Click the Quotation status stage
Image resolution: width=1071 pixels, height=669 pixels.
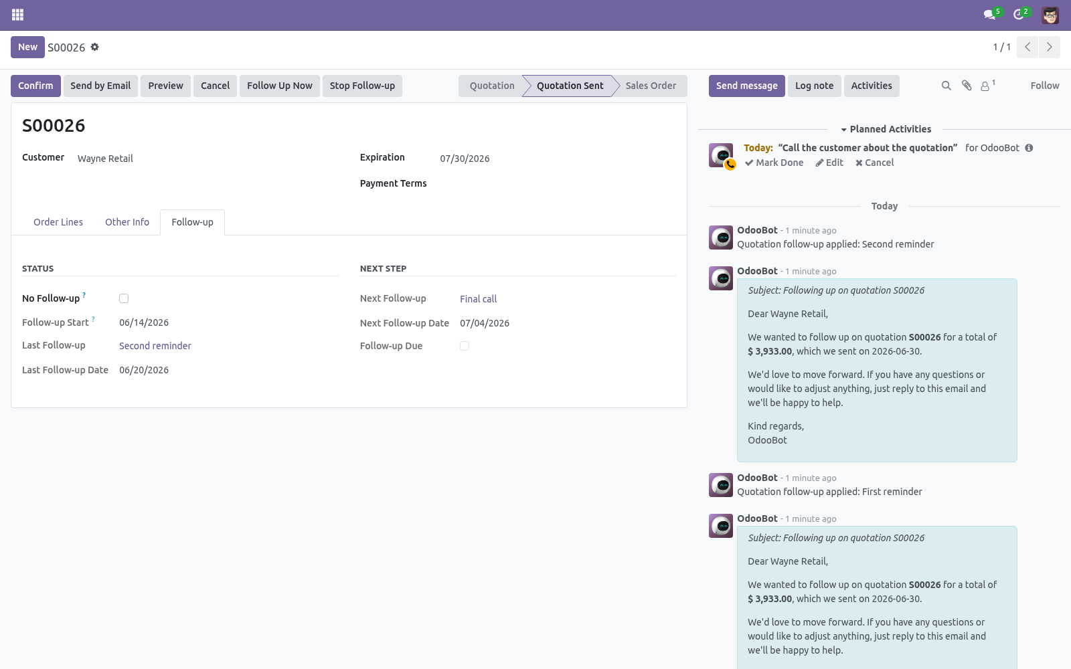492,86
